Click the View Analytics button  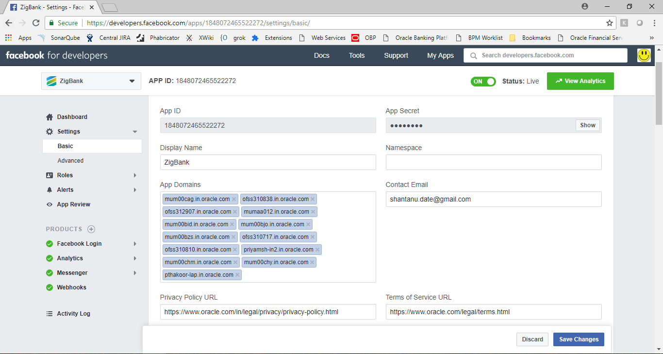[580, 81]
